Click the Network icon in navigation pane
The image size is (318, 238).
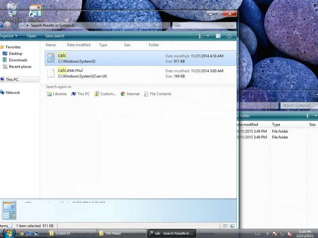coord(2,92)
